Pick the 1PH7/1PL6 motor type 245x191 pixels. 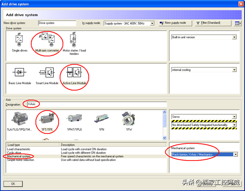pos(74,120)
